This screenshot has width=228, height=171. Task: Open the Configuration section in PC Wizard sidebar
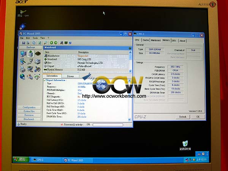coord(29,107)
